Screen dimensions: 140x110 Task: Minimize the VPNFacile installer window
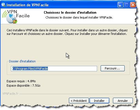click(120, 5)
